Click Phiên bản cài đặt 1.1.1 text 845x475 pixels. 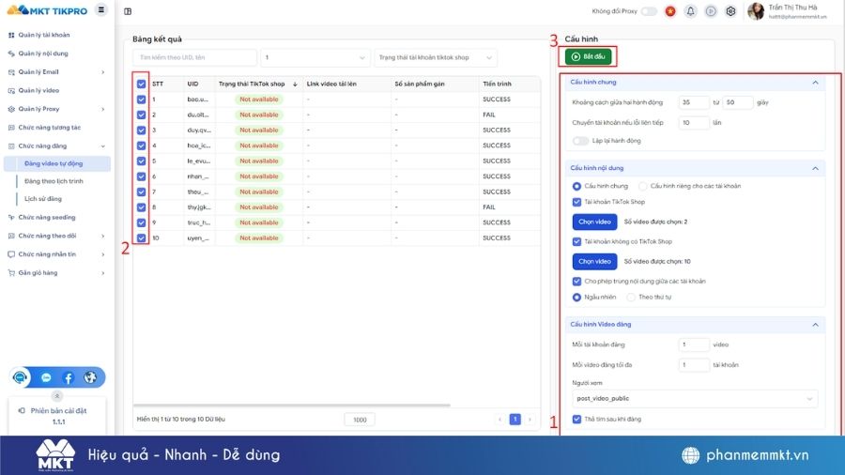[58, 416]
